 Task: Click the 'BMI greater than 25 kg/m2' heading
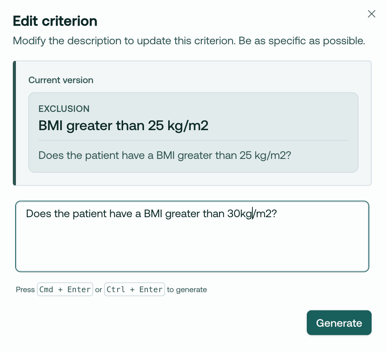(123, 125)
